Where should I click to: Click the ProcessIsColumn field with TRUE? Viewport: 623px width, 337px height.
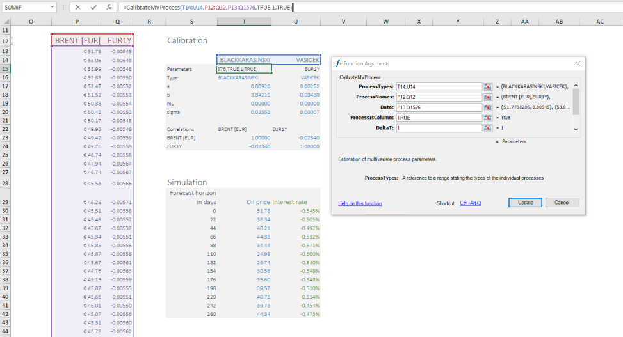pyautogui.click(x=439, y=118)
